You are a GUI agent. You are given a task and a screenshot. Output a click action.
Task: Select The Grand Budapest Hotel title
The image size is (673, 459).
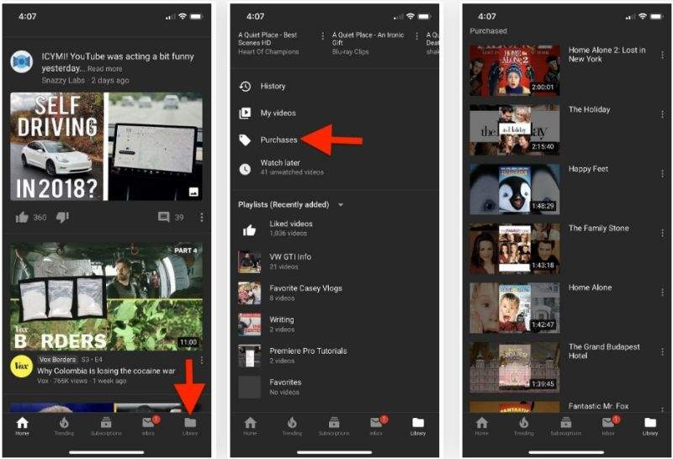click(x=604, y=351)
